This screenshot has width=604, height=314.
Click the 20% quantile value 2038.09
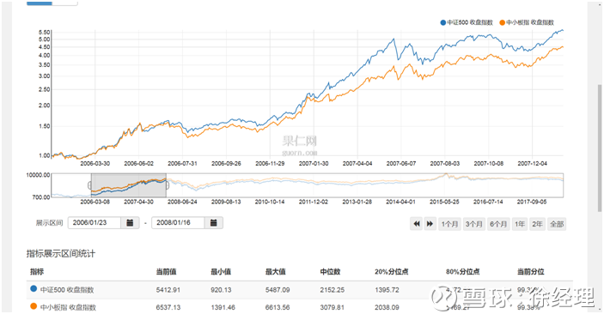(387, 307)
